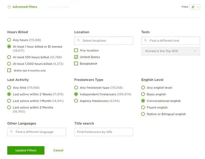Click the Hours Billed section heading
The image size is (205, 159).
pos(17,32)
